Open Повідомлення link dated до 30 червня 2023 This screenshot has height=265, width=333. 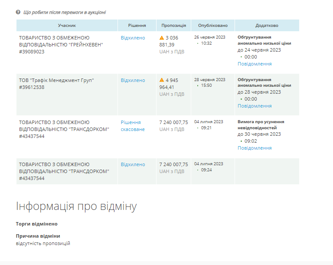coord(255,148)
